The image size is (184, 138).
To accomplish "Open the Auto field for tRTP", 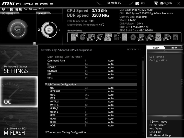I will pos(111,115).
